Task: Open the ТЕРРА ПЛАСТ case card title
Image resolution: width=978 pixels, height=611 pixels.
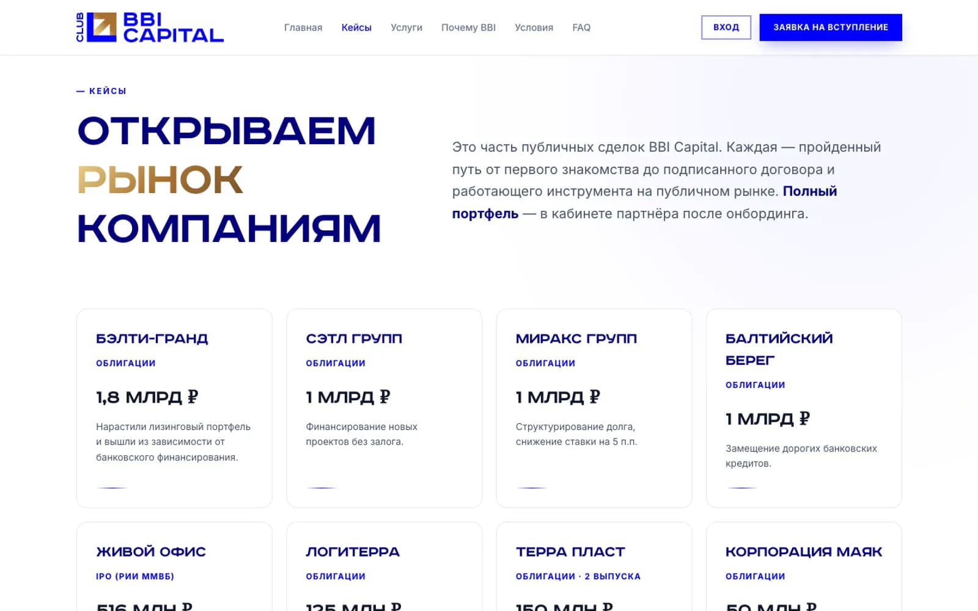Action: (x=570, y=552)
